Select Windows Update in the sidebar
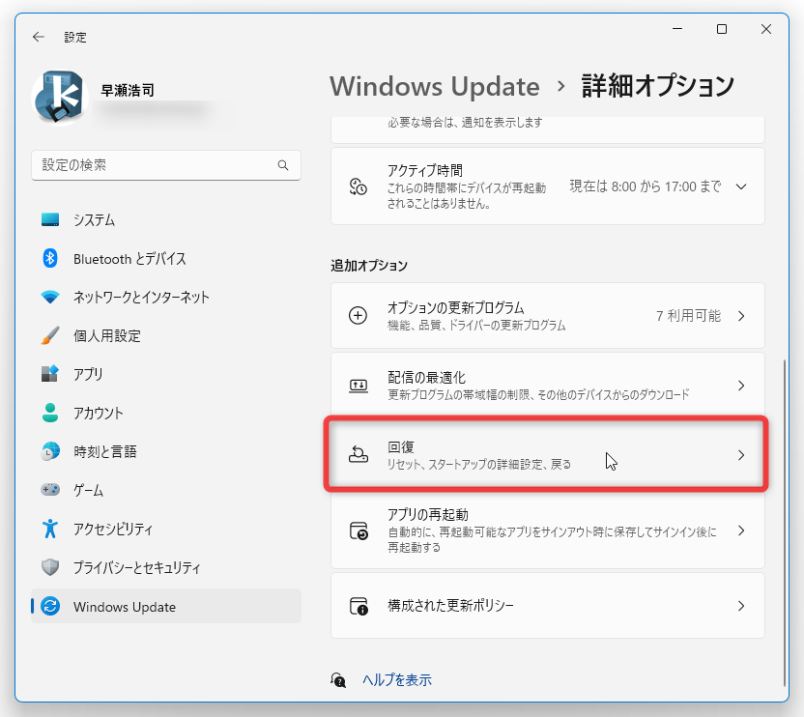Image resolution: width=804 pixels, height=717 pixels. coord(166,606)
